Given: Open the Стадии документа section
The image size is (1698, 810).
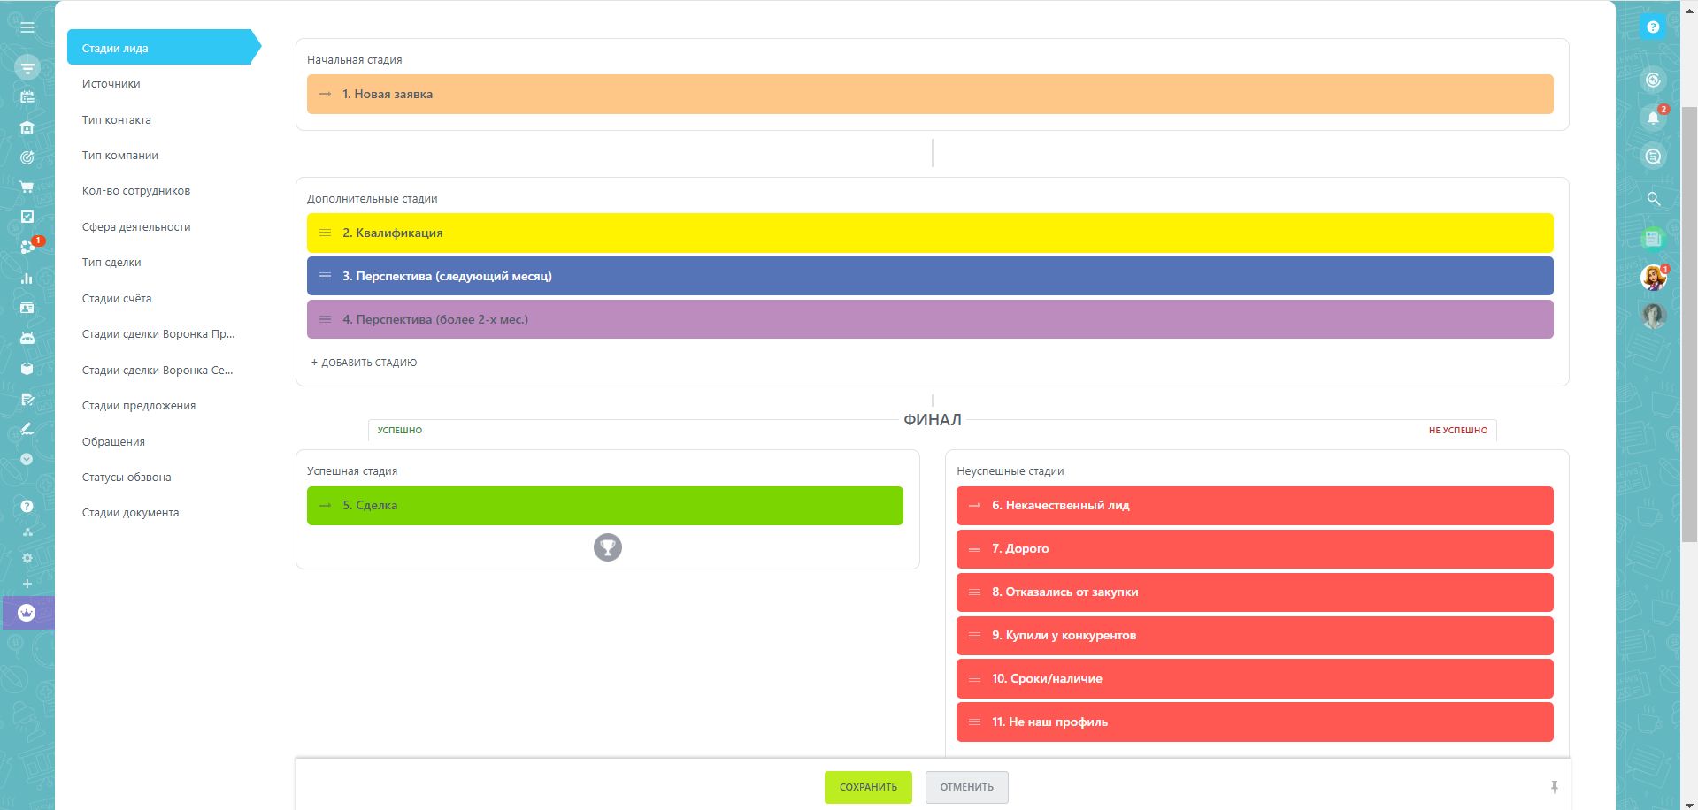Looking at the screenshot, I should coord(131,512).
